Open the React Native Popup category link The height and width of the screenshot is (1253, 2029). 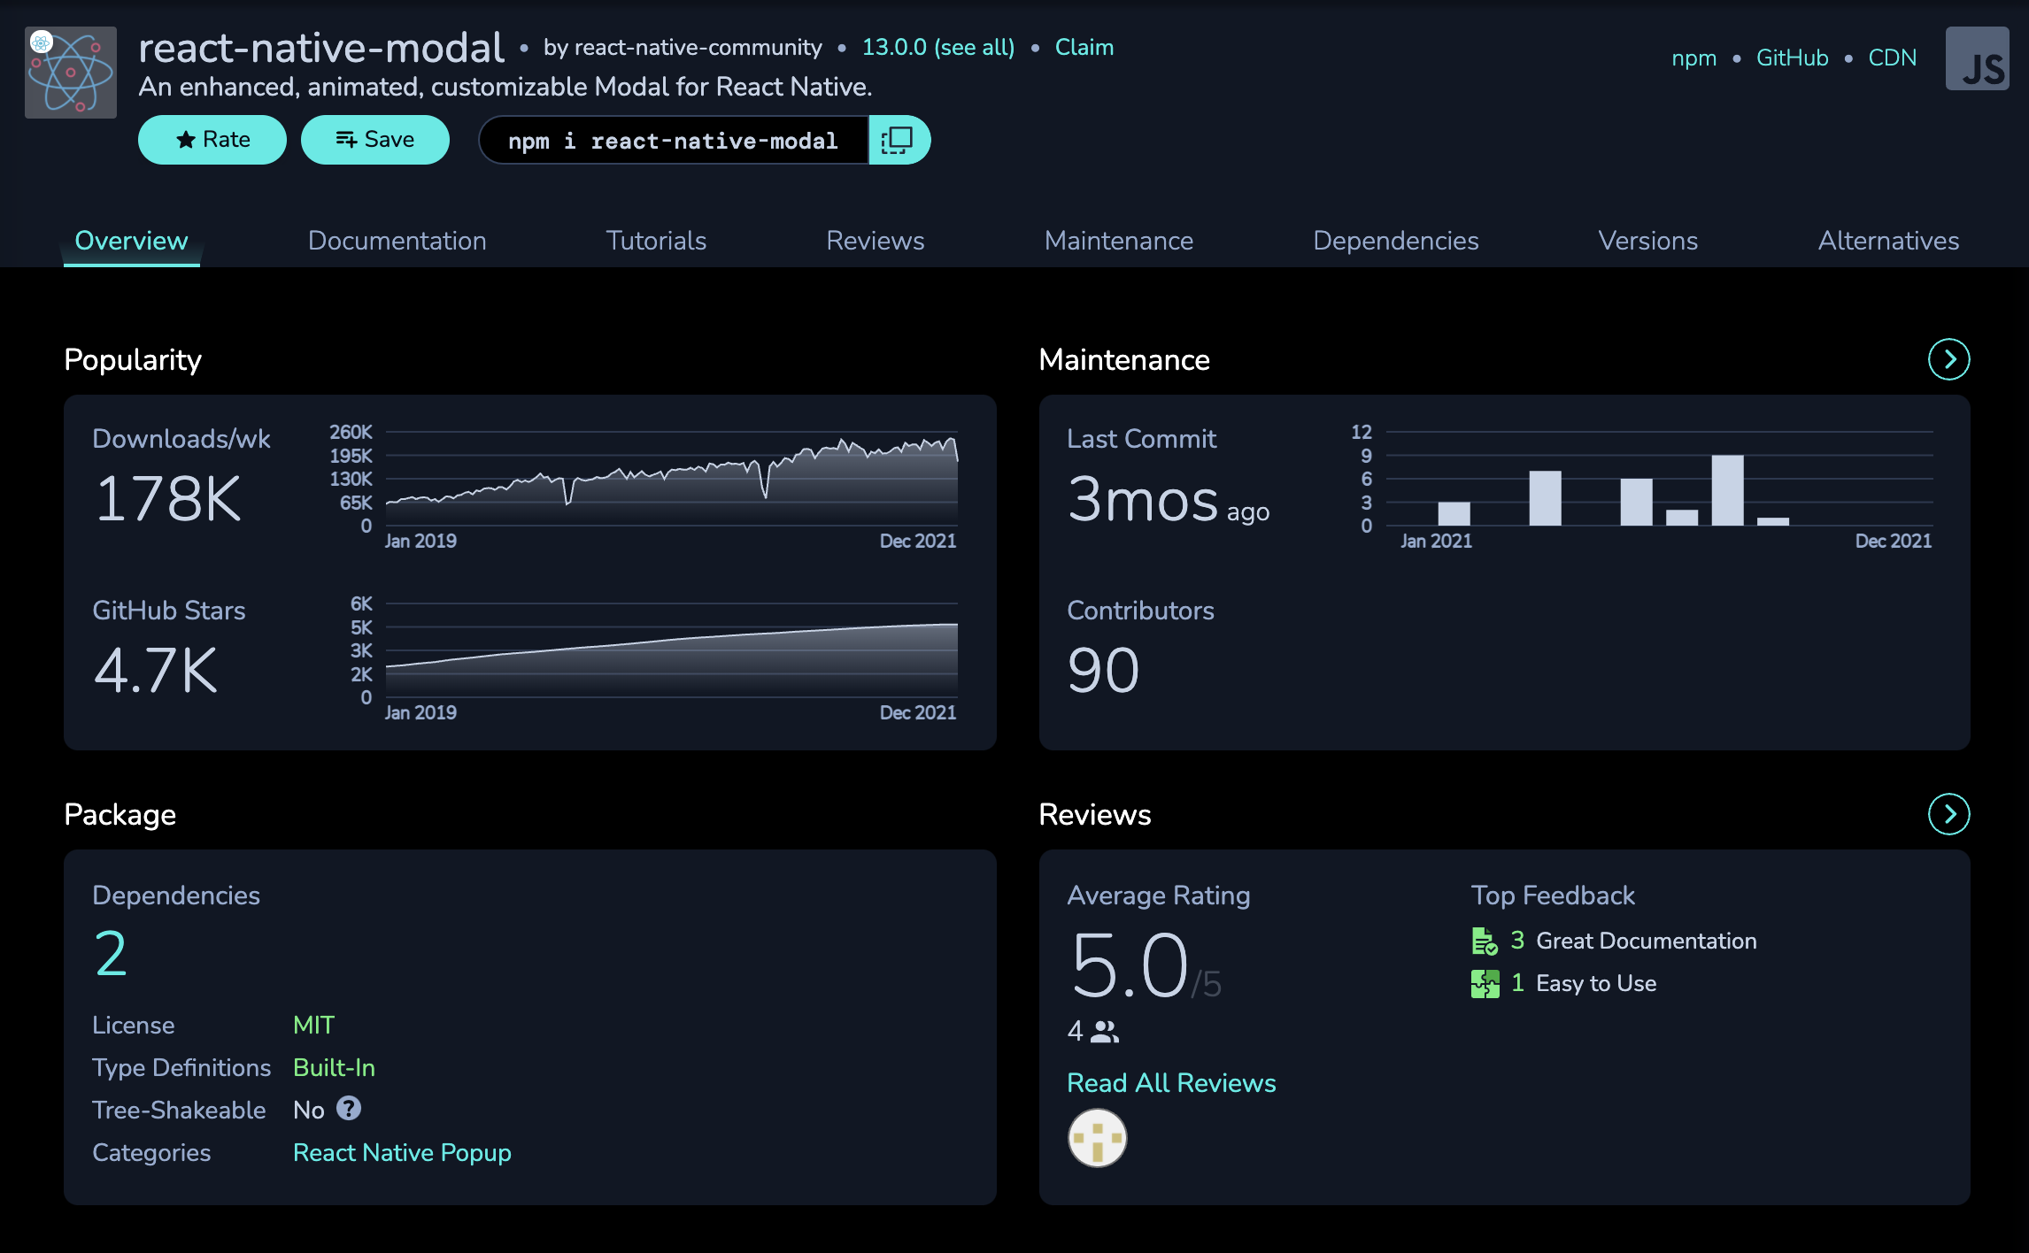point(402,1152)
